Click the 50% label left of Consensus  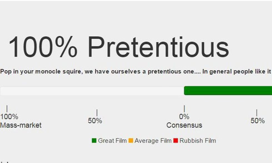click(95, 121)
